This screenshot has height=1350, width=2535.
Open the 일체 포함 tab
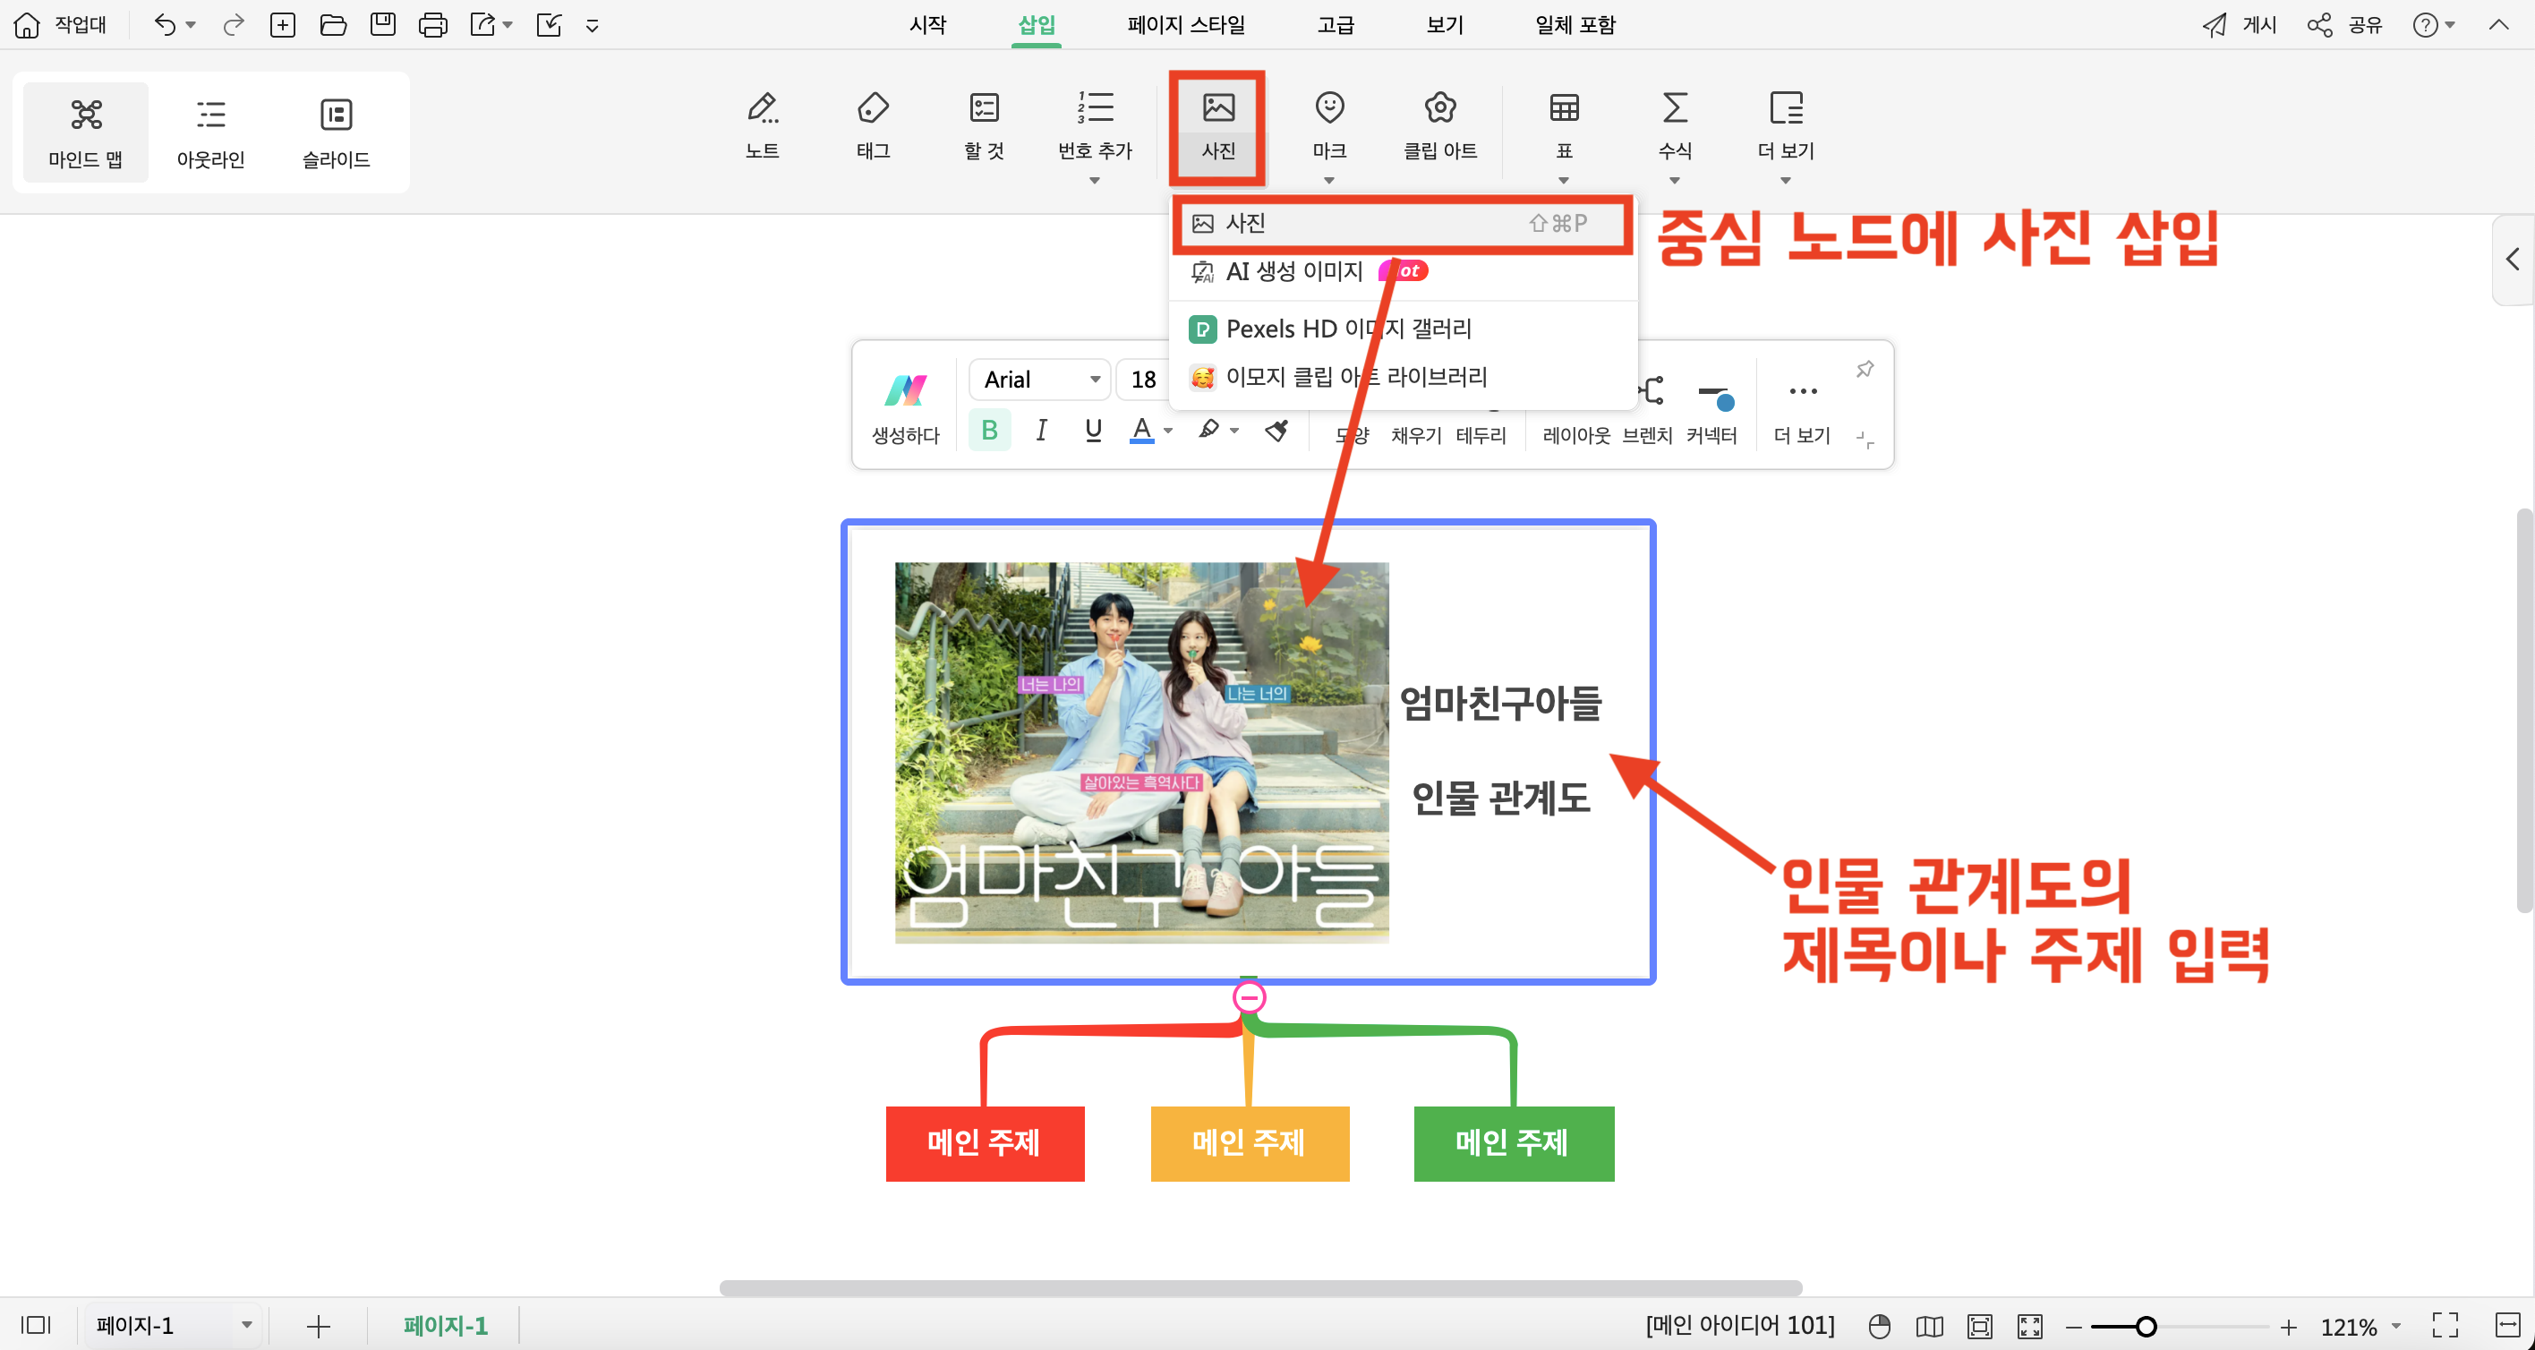[1575, 24]
